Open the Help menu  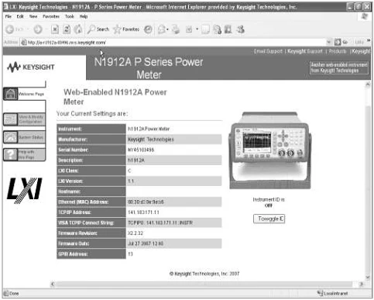(84, 16)
